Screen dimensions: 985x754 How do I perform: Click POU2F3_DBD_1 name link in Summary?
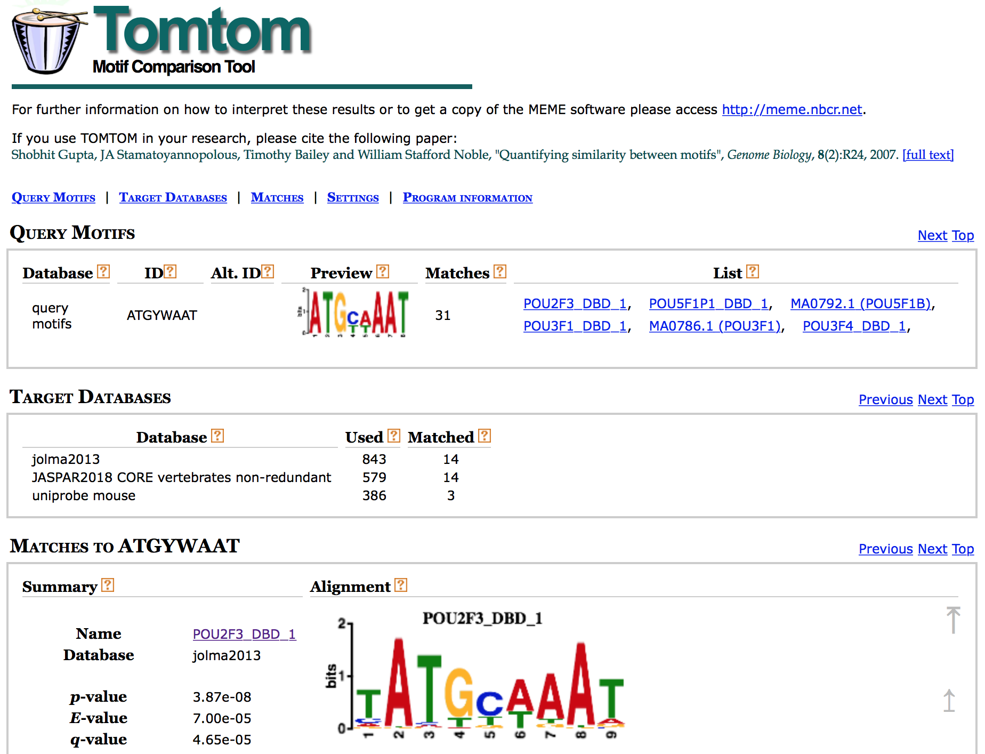coord(244,634)
